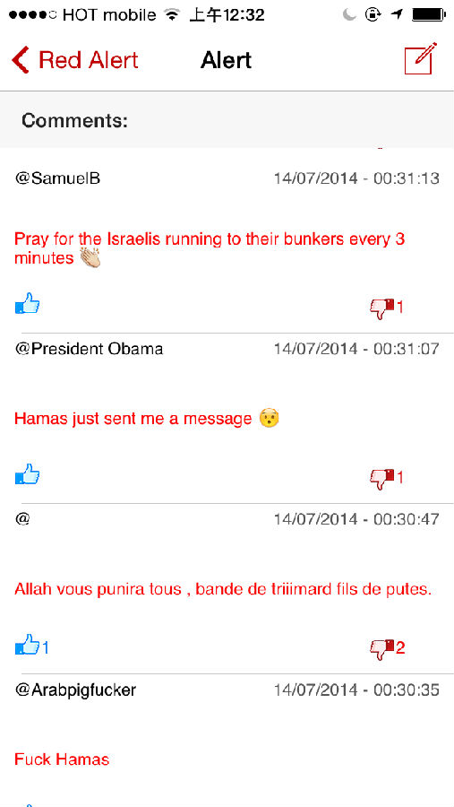The width and height of the screenshot is (454, 807).
Task: Tap the battery icon in status bar
Action: [x=429, y=15]
